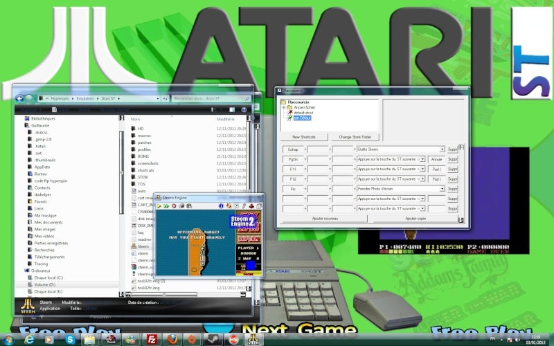554x346 pixels.
Task: Click the Annule key button in PgDn row
Action: [436, 159]
